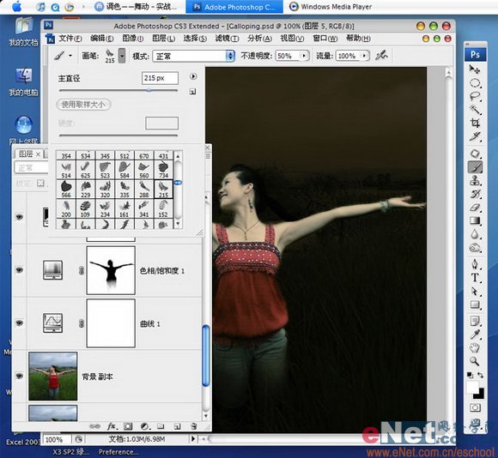Open the 窗口 menu
The height and width of the screenshot is (458, 498).
[x=325, y=39]
